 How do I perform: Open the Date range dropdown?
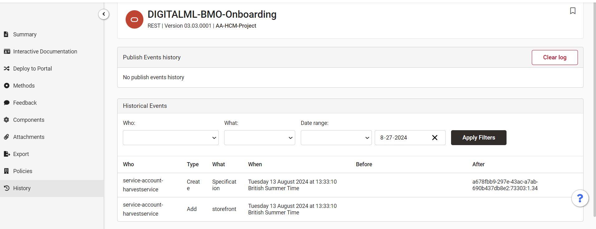tap(336, 138)
